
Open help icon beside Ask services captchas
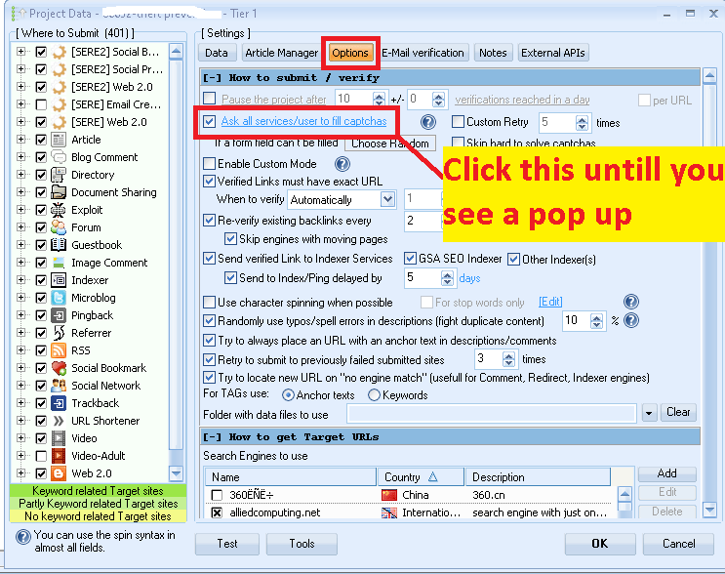pos(427,122)
